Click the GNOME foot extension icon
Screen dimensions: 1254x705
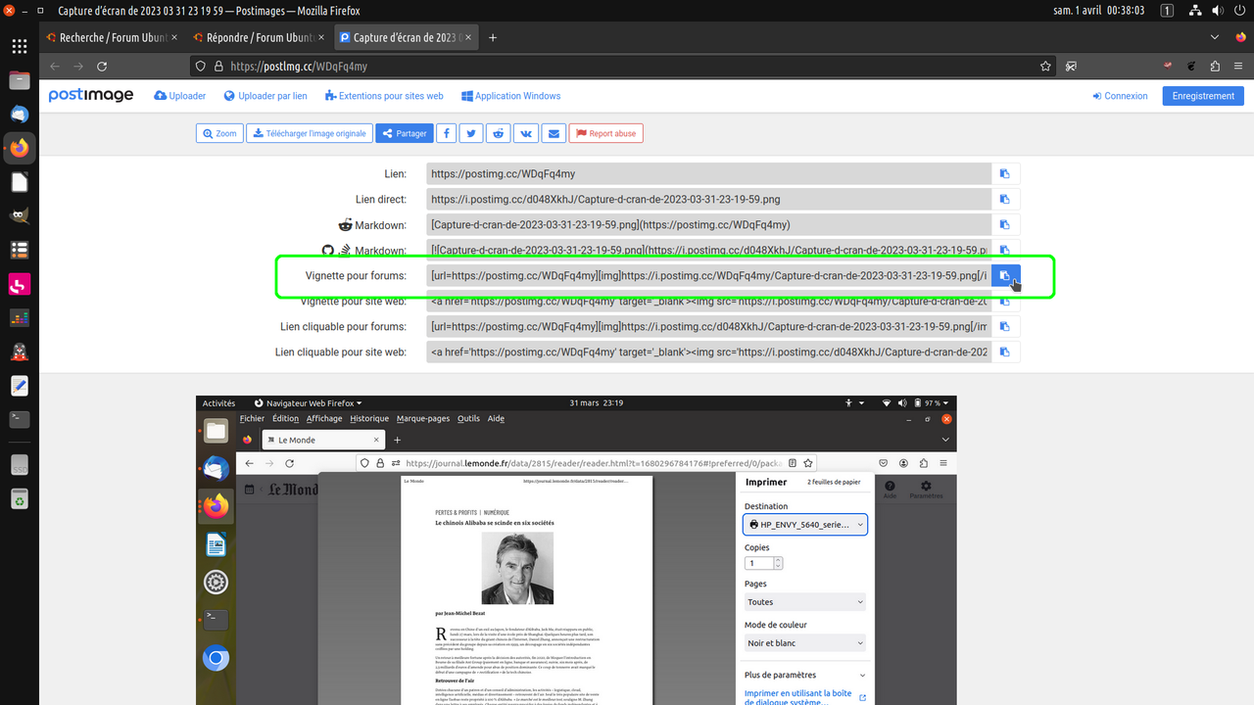(1191, 67)
